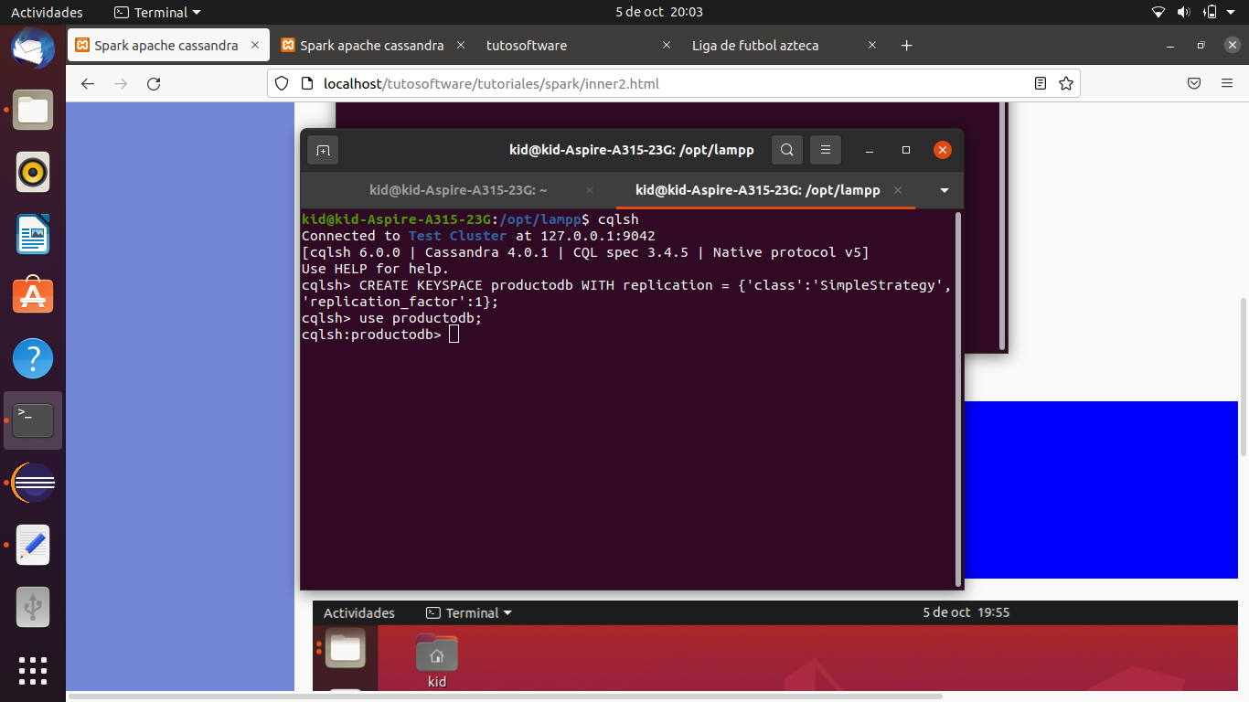Screen dimensions: 1249x702
Task: Open the terminal hamburger menu
Action: pos(826,150)
